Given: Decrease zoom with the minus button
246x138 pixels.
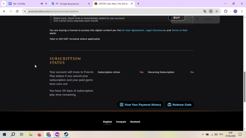Looking at the screenshot, I should point(192,19).
